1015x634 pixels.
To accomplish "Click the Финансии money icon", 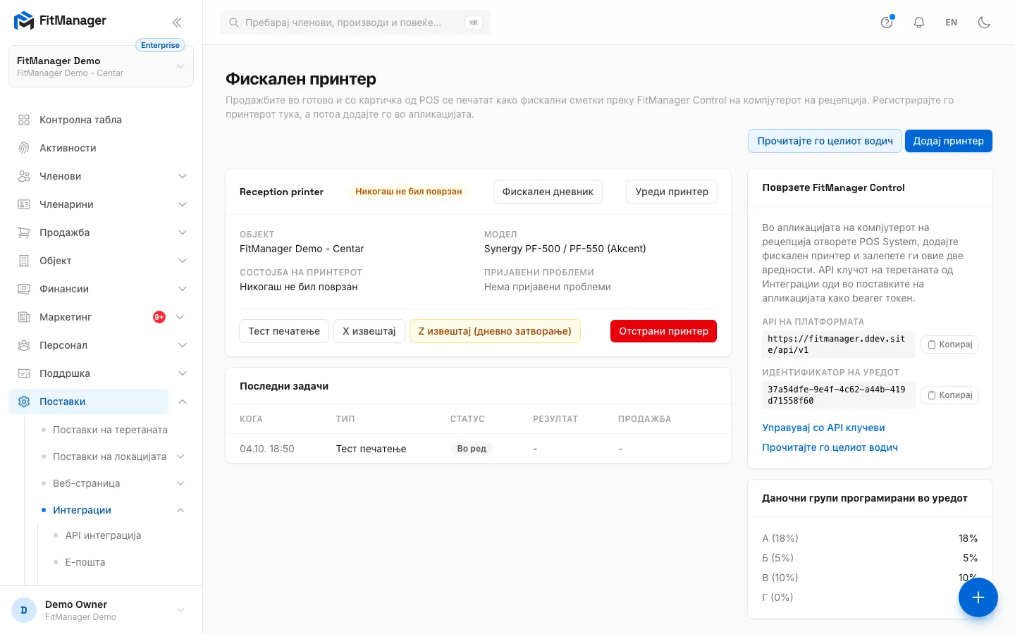I will pyautogui.click(x=24, y=289).
